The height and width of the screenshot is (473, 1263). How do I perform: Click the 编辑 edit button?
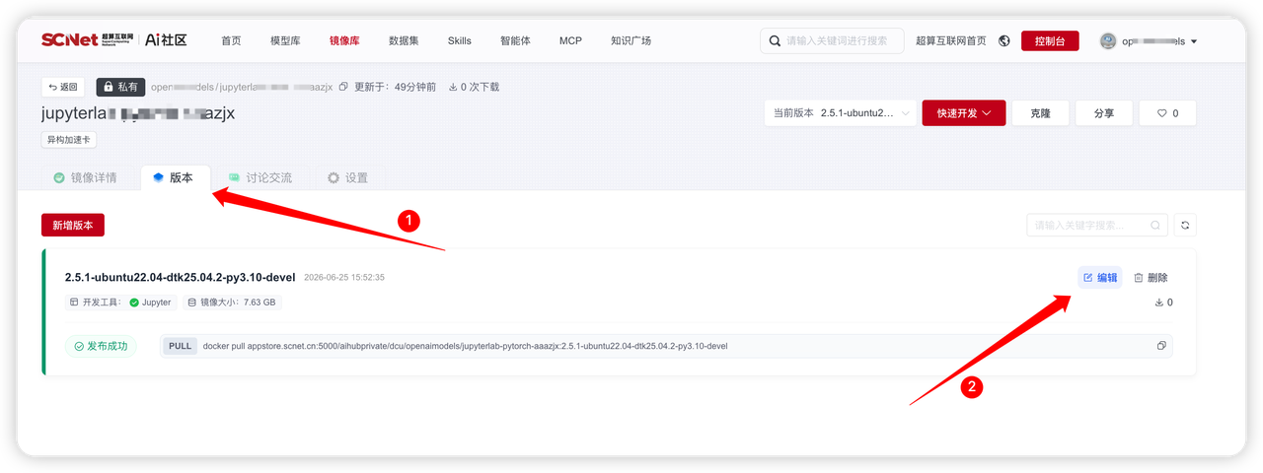point(1100,278)
